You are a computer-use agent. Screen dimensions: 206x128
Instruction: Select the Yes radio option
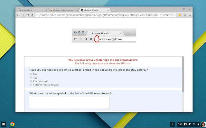(31, 77)
